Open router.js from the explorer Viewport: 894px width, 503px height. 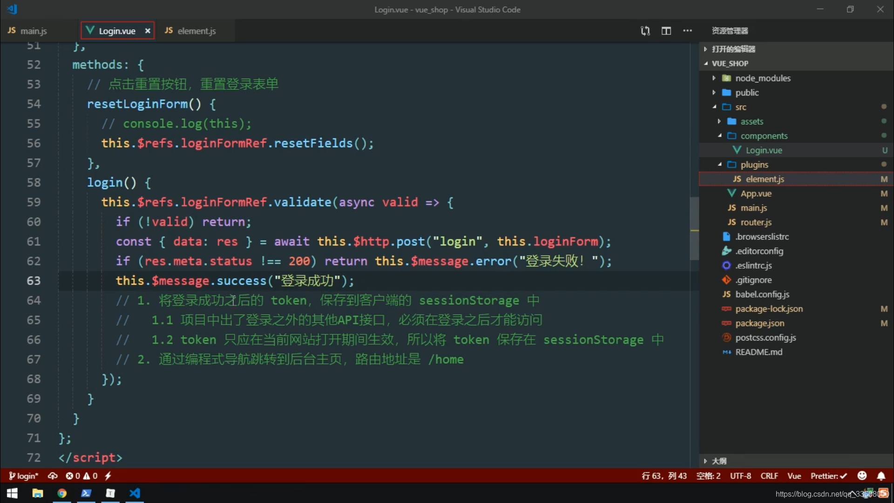point(796,223)
